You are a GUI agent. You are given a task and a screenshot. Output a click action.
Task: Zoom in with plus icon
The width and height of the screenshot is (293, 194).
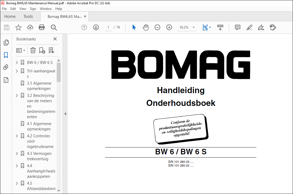coord(169,27)
